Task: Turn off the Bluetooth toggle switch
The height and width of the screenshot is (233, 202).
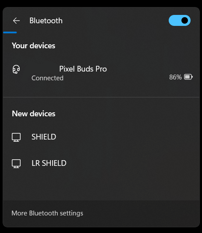Action: [x=180, y=21]
